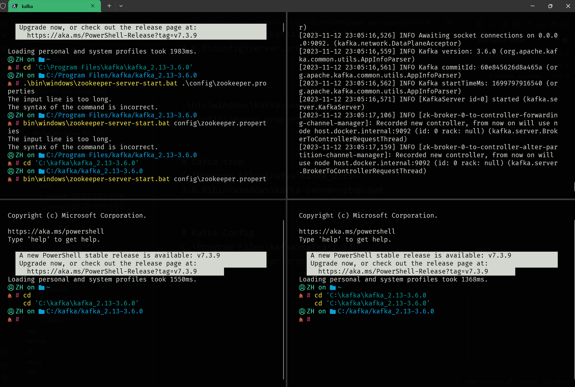575x387 pixels.
Task: Click the cd 'C:\Program Files\kafka\kafka_2.13-3.6.0' command
Action: pos(108,67)
